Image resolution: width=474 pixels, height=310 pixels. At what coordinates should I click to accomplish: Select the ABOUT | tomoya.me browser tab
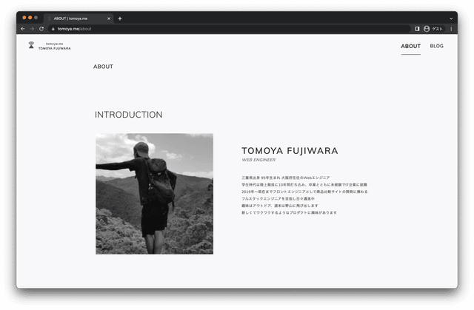coord(79,18)
